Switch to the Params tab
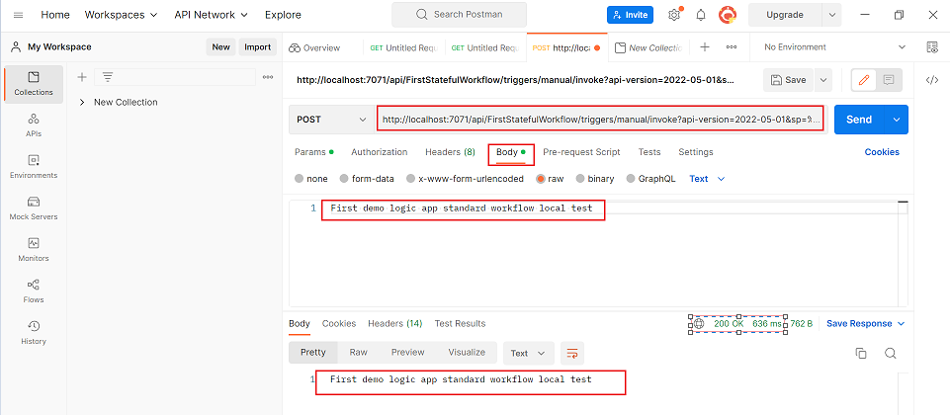Image resolution: width=950 pixels, height=415 pixels. tap(313, 152)
